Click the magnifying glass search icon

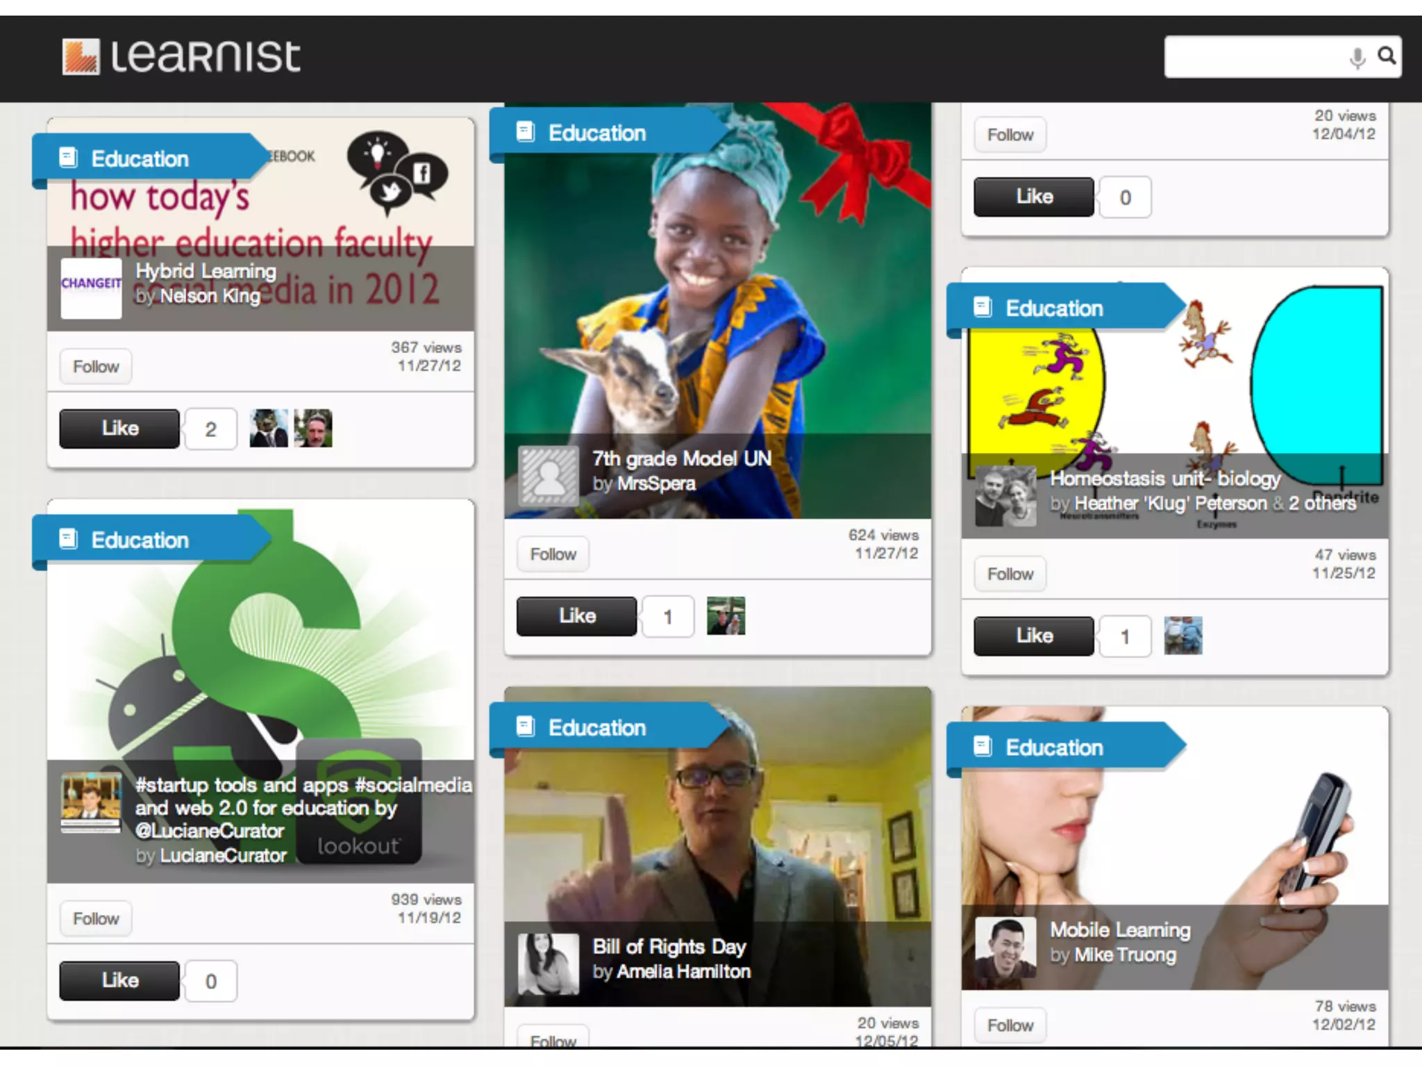coord(1387,56)
